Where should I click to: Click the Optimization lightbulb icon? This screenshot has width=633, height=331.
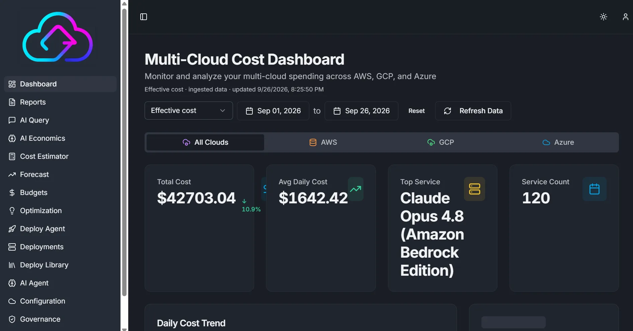12,211
